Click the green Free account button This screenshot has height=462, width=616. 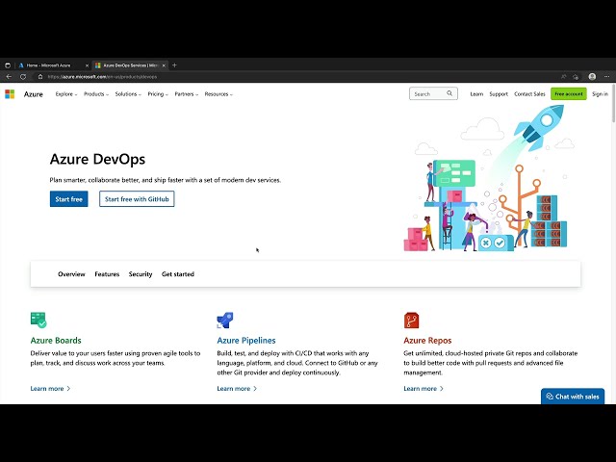click(569, 94)
